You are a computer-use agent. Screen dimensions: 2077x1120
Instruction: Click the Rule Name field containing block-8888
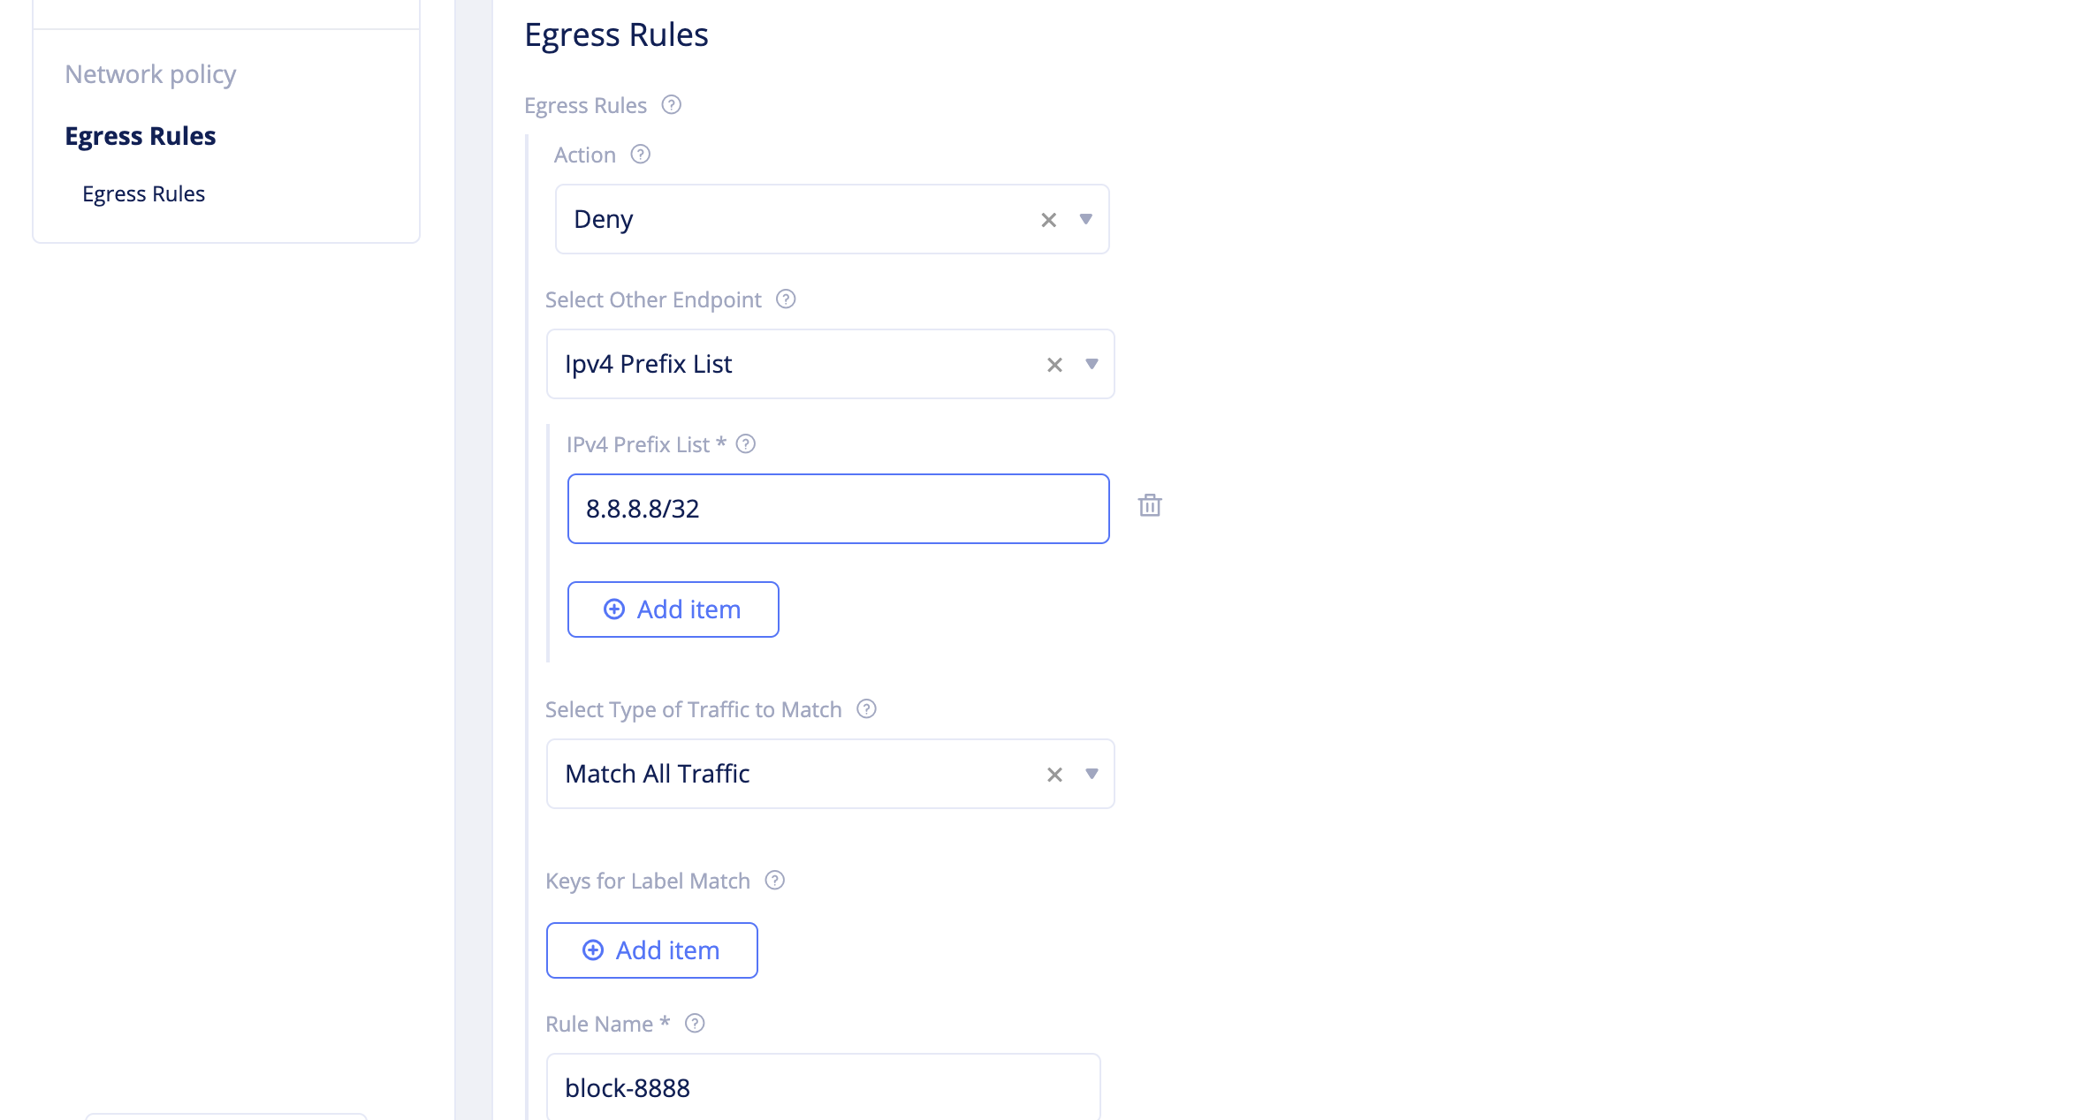[x=822, y=1088]
